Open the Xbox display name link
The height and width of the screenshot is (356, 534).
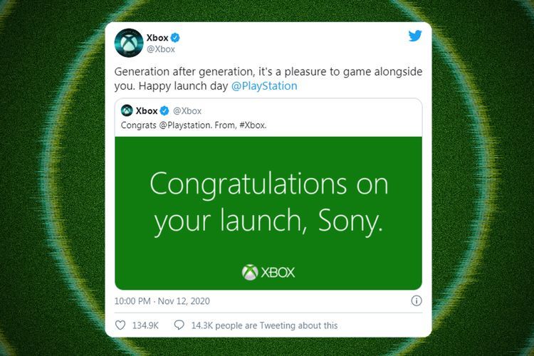click(x=157, y=38)
